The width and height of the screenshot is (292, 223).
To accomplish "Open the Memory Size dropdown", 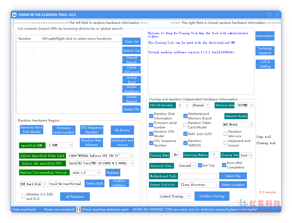I will [245, 105].
